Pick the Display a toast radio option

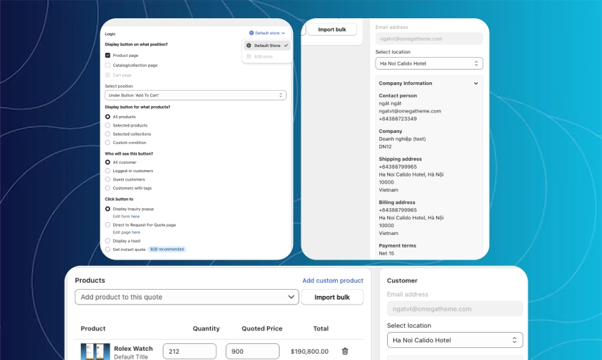107,240
